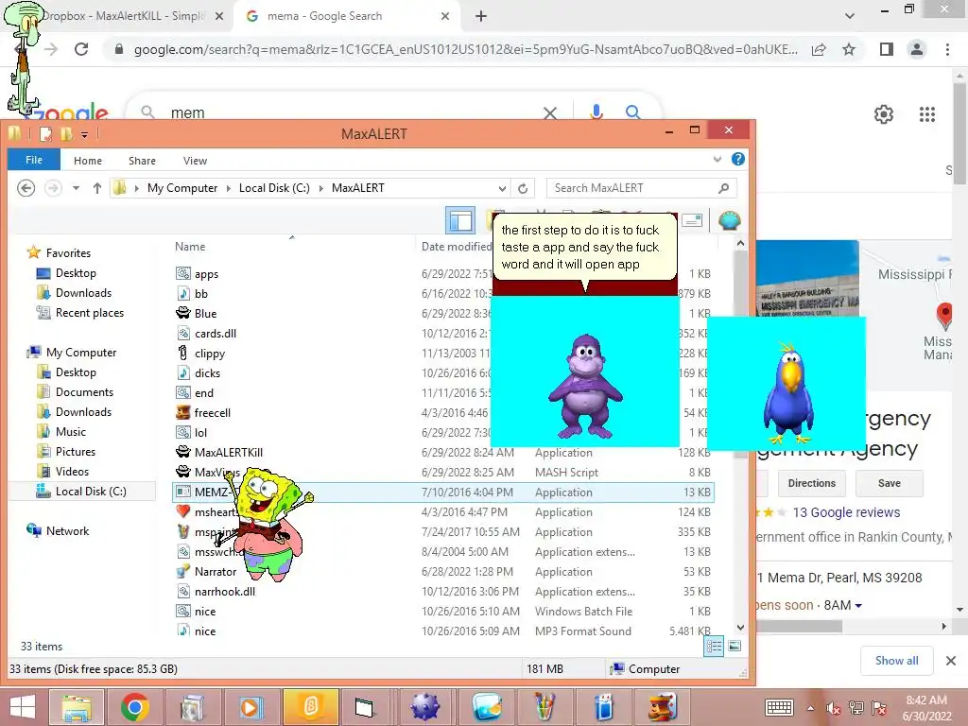Select Local Disk (C:) in navigation tree

[91, 492]
